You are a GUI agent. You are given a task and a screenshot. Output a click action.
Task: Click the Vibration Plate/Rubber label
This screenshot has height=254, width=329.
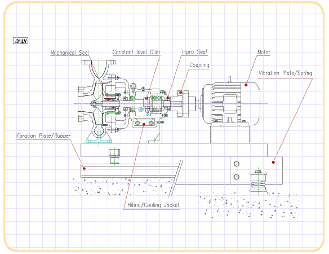[43, 135]
